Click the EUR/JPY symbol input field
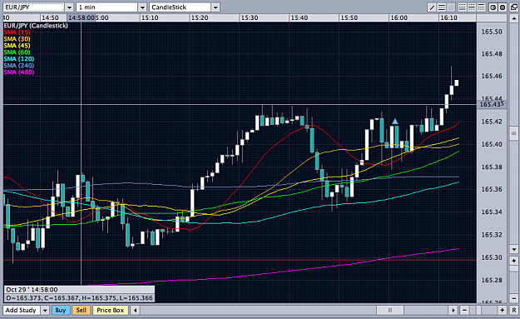 (x=33, y=7)
